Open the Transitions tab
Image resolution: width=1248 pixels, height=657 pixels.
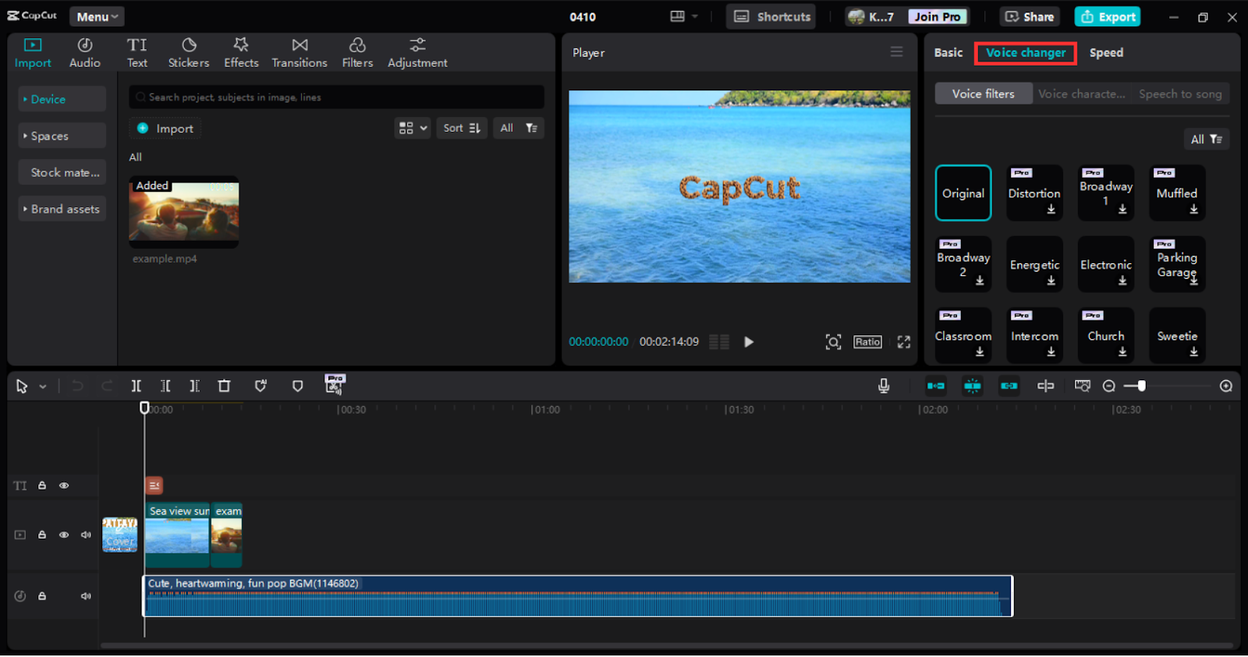(300, 53)
